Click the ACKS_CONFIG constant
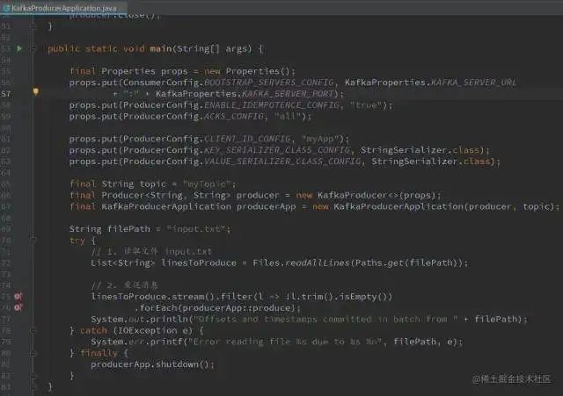 [x=234, y=117]
